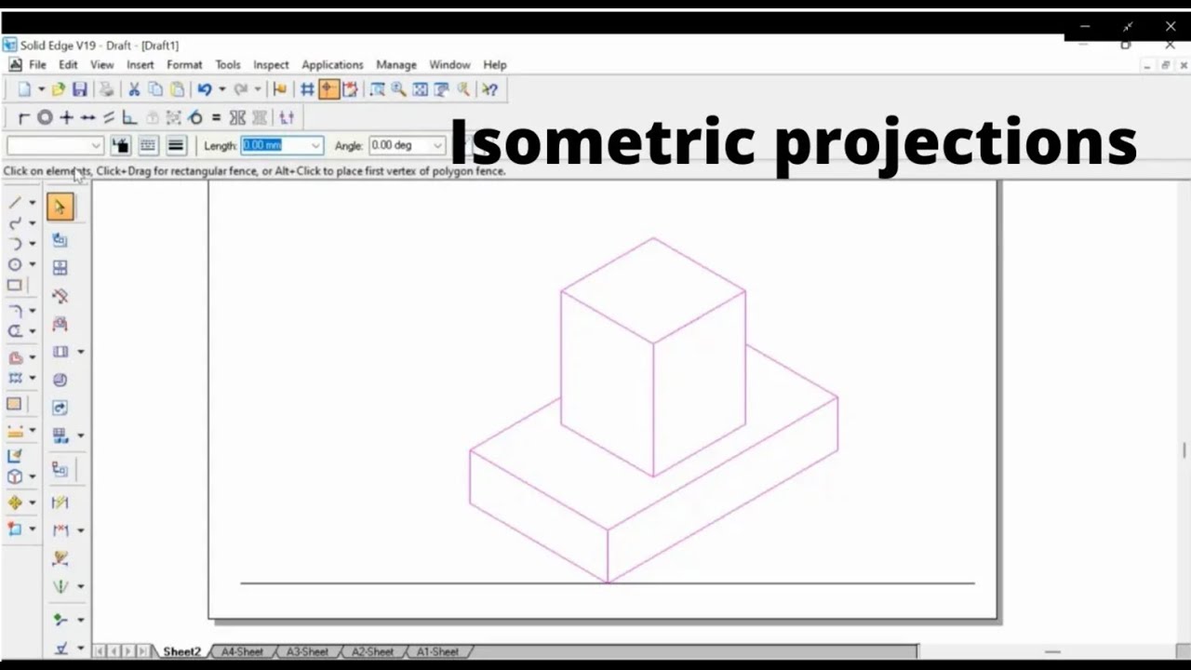Activate the Select arrow tool
The width and height of the screenshot is (1191, 670).
click(60, 207)
